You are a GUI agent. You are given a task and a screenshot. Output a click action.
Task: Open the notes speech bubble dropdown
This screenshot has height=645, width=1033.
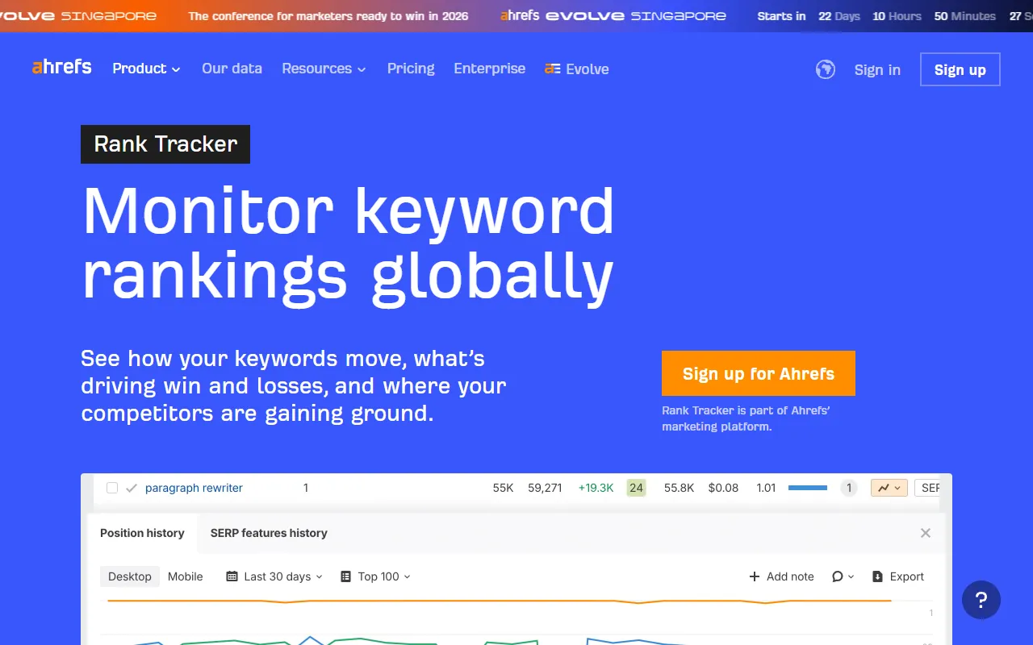click(843, 576)
